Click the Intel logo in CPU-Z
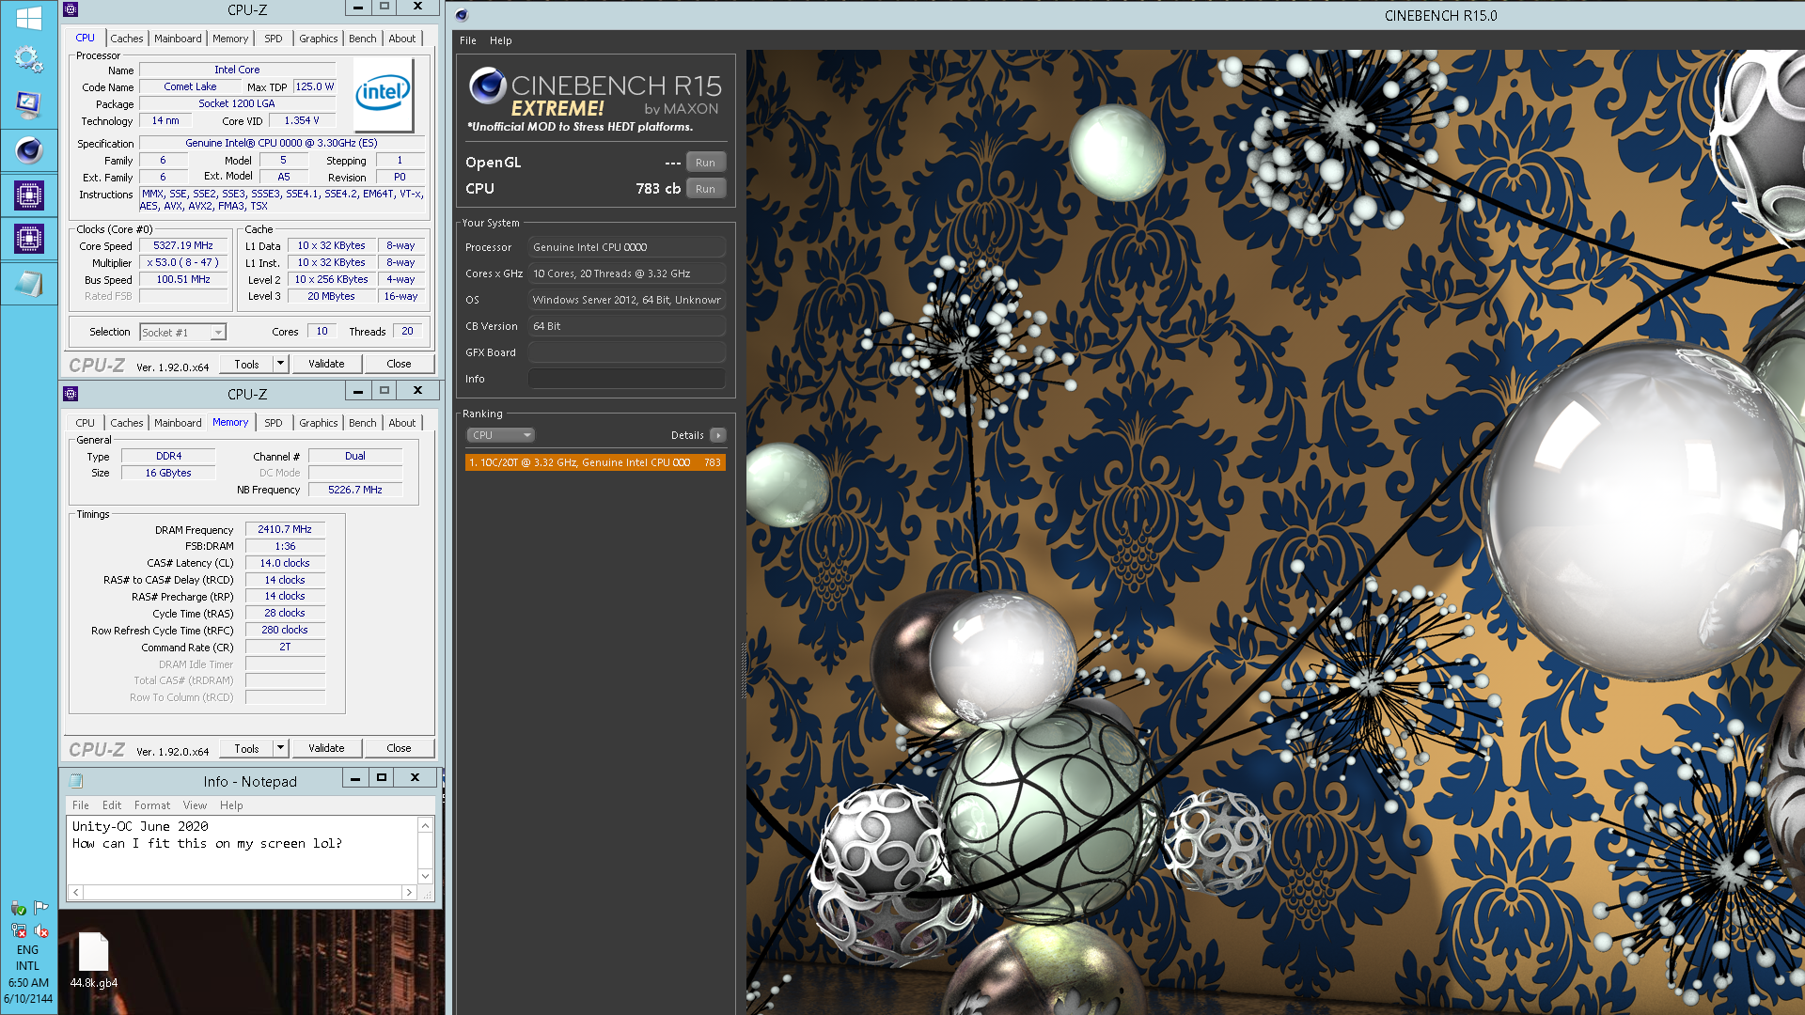Screen dimensions: 1805x1015 coord(383,94)
